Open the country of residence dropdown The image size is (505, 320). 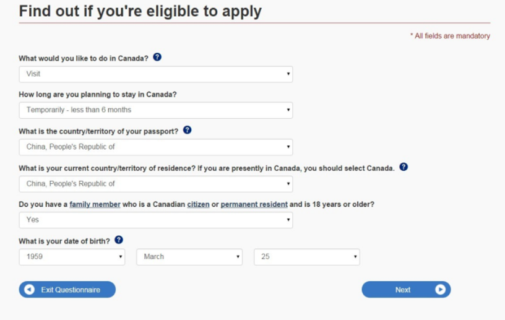click(x=155, y=184)
